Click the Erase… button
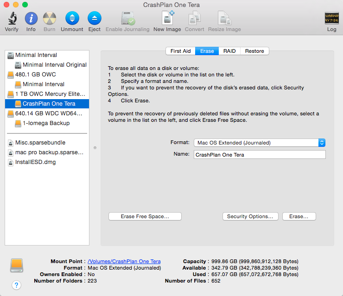This screenshot has height=296, width=343. tap(299, 216)
